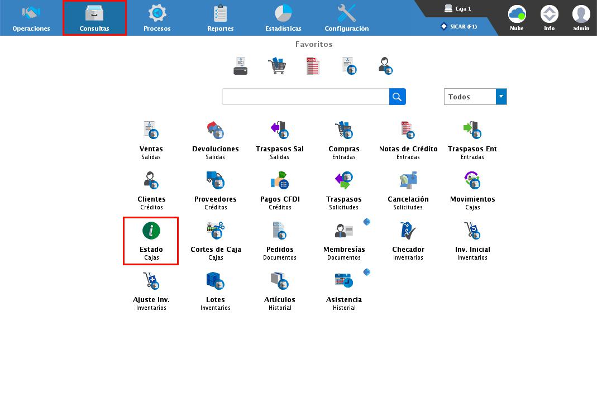Click the SICAR (F1) button

(459, 26)
